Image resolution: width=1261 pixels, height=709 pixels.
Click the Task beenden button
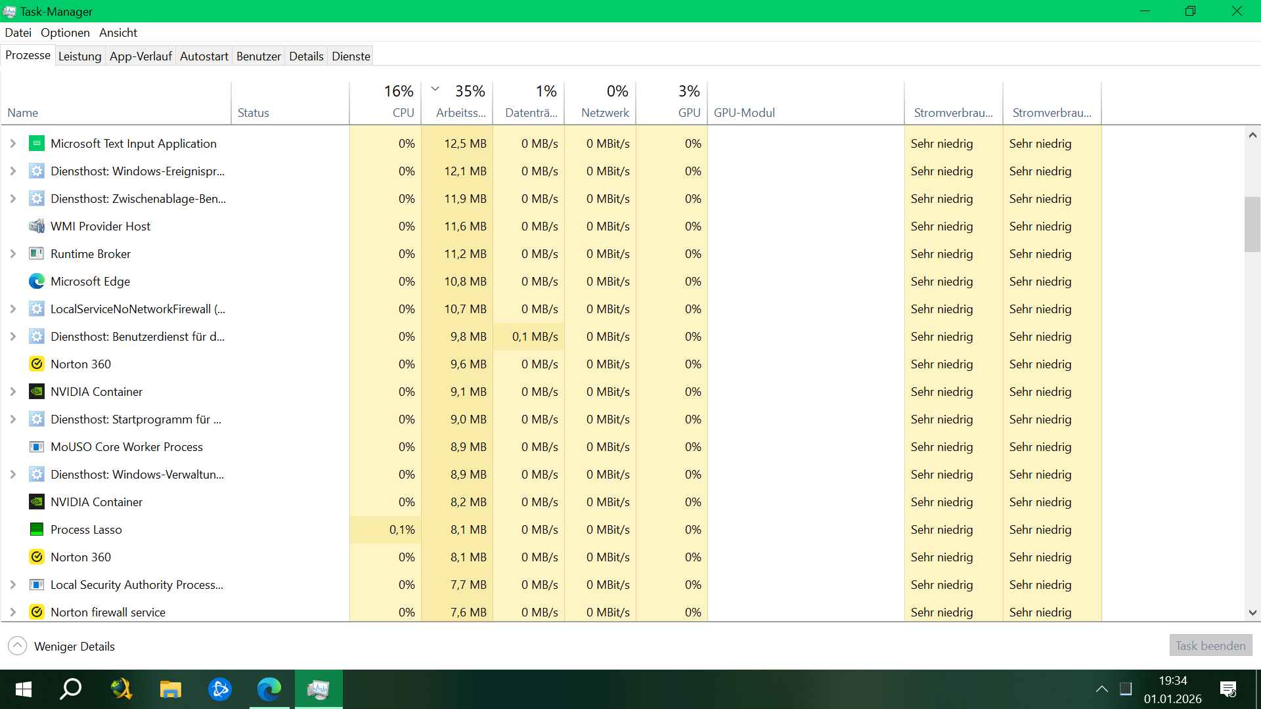pyautogui.click(x=1210, y=646)
